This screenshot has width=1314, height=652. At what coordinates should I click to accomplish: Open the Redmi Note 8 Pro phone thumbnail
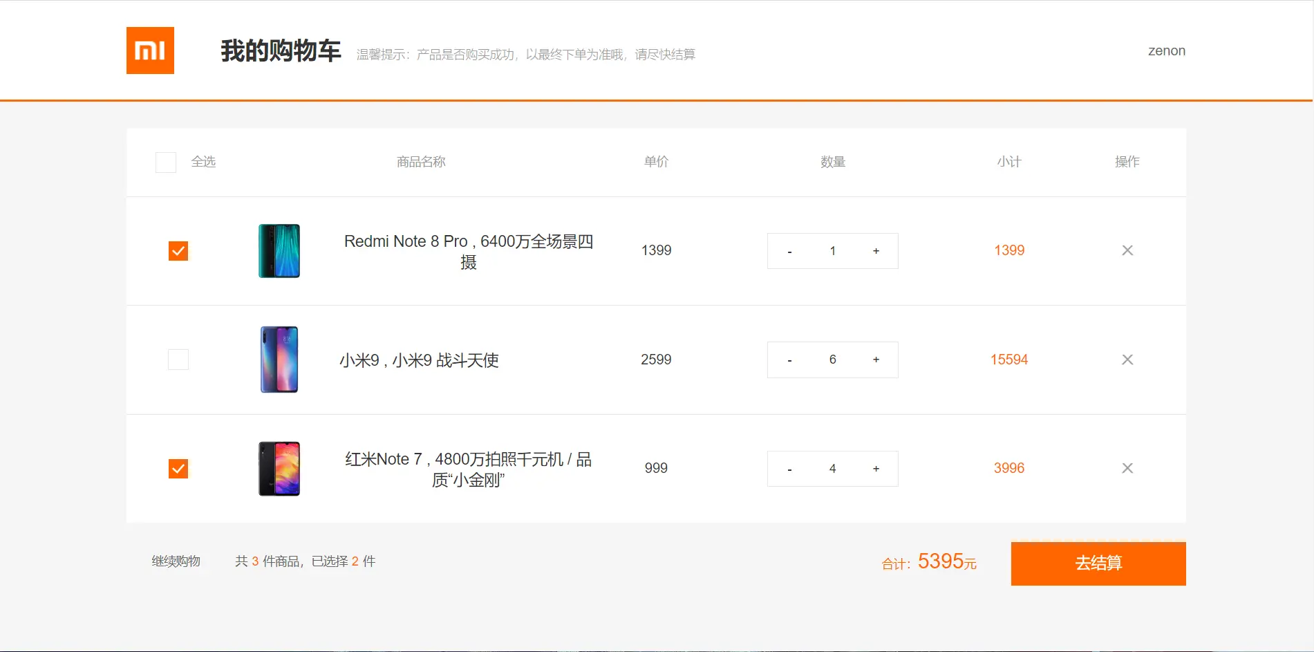(x=279, y=251)
